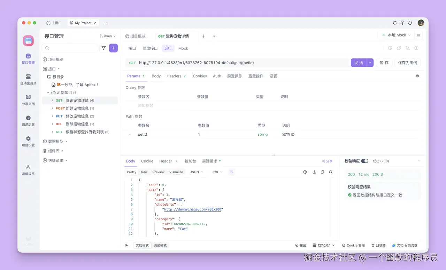
Task: Select 自动化测试 in the sidebar
Action: (x=28, y=79)
